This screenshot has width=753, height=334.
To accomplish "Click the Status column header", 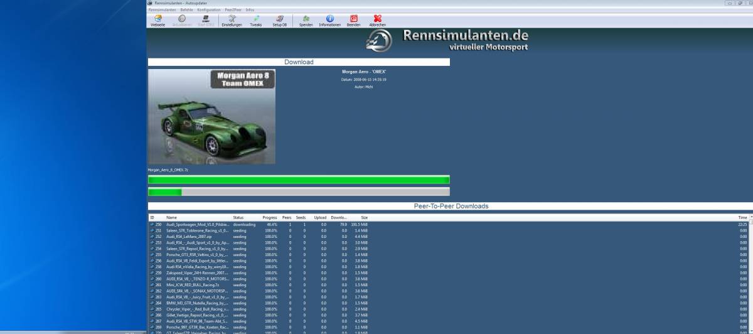I will pos(238,217).
